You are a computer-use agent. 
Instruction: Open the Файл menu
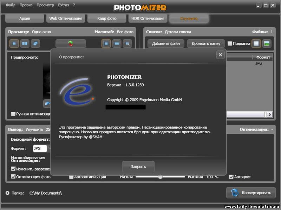(x=11, y=5)
